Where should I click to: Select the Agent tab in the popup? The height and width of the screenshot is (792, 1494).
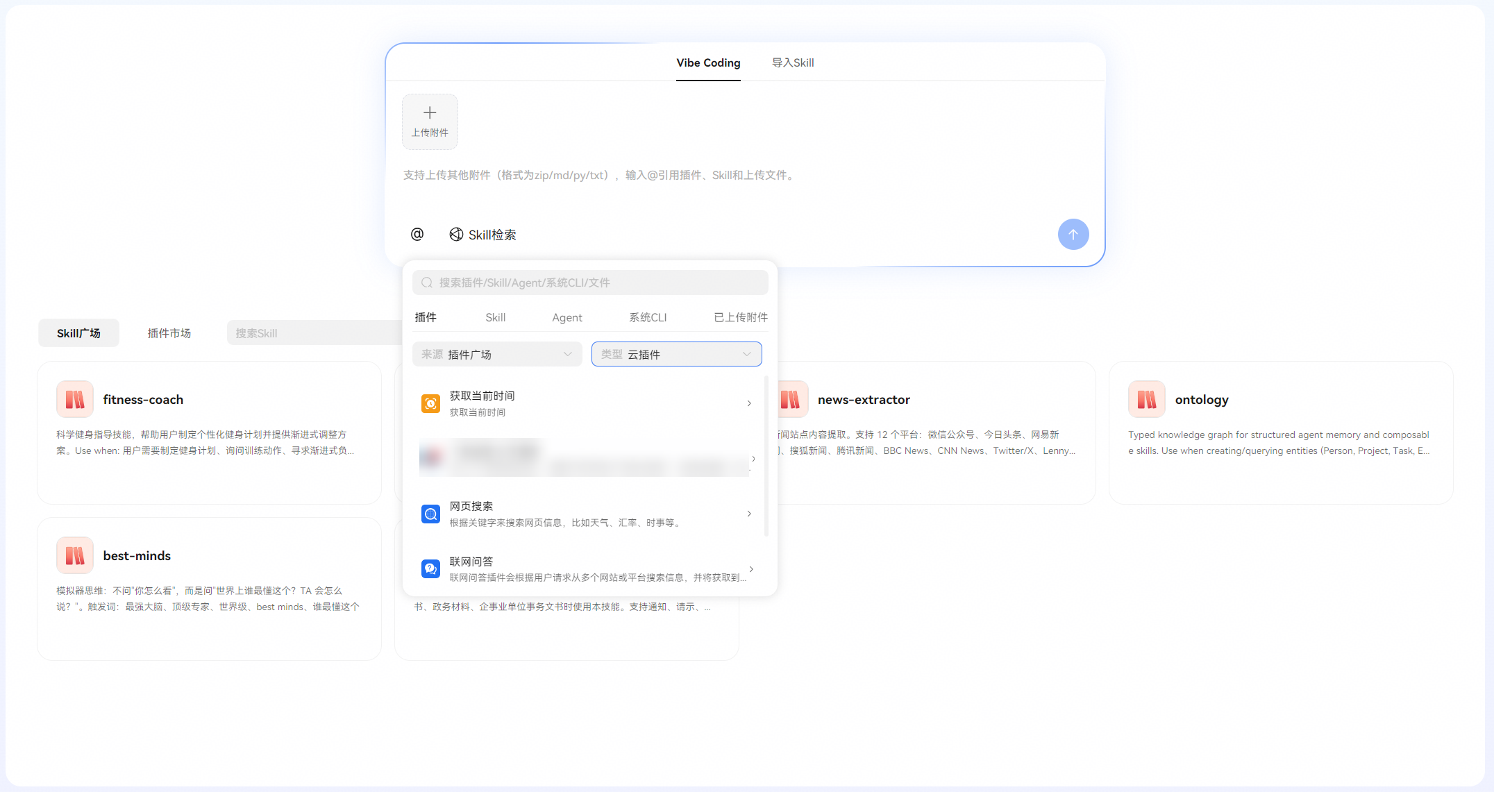[x=567, y=317]
